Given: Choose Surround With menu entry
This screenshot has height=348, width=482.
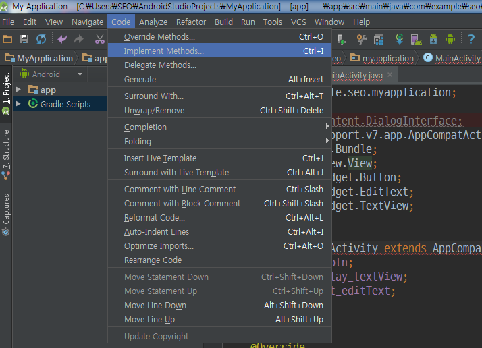Looking at the screenshot, I should pos(219,96).
